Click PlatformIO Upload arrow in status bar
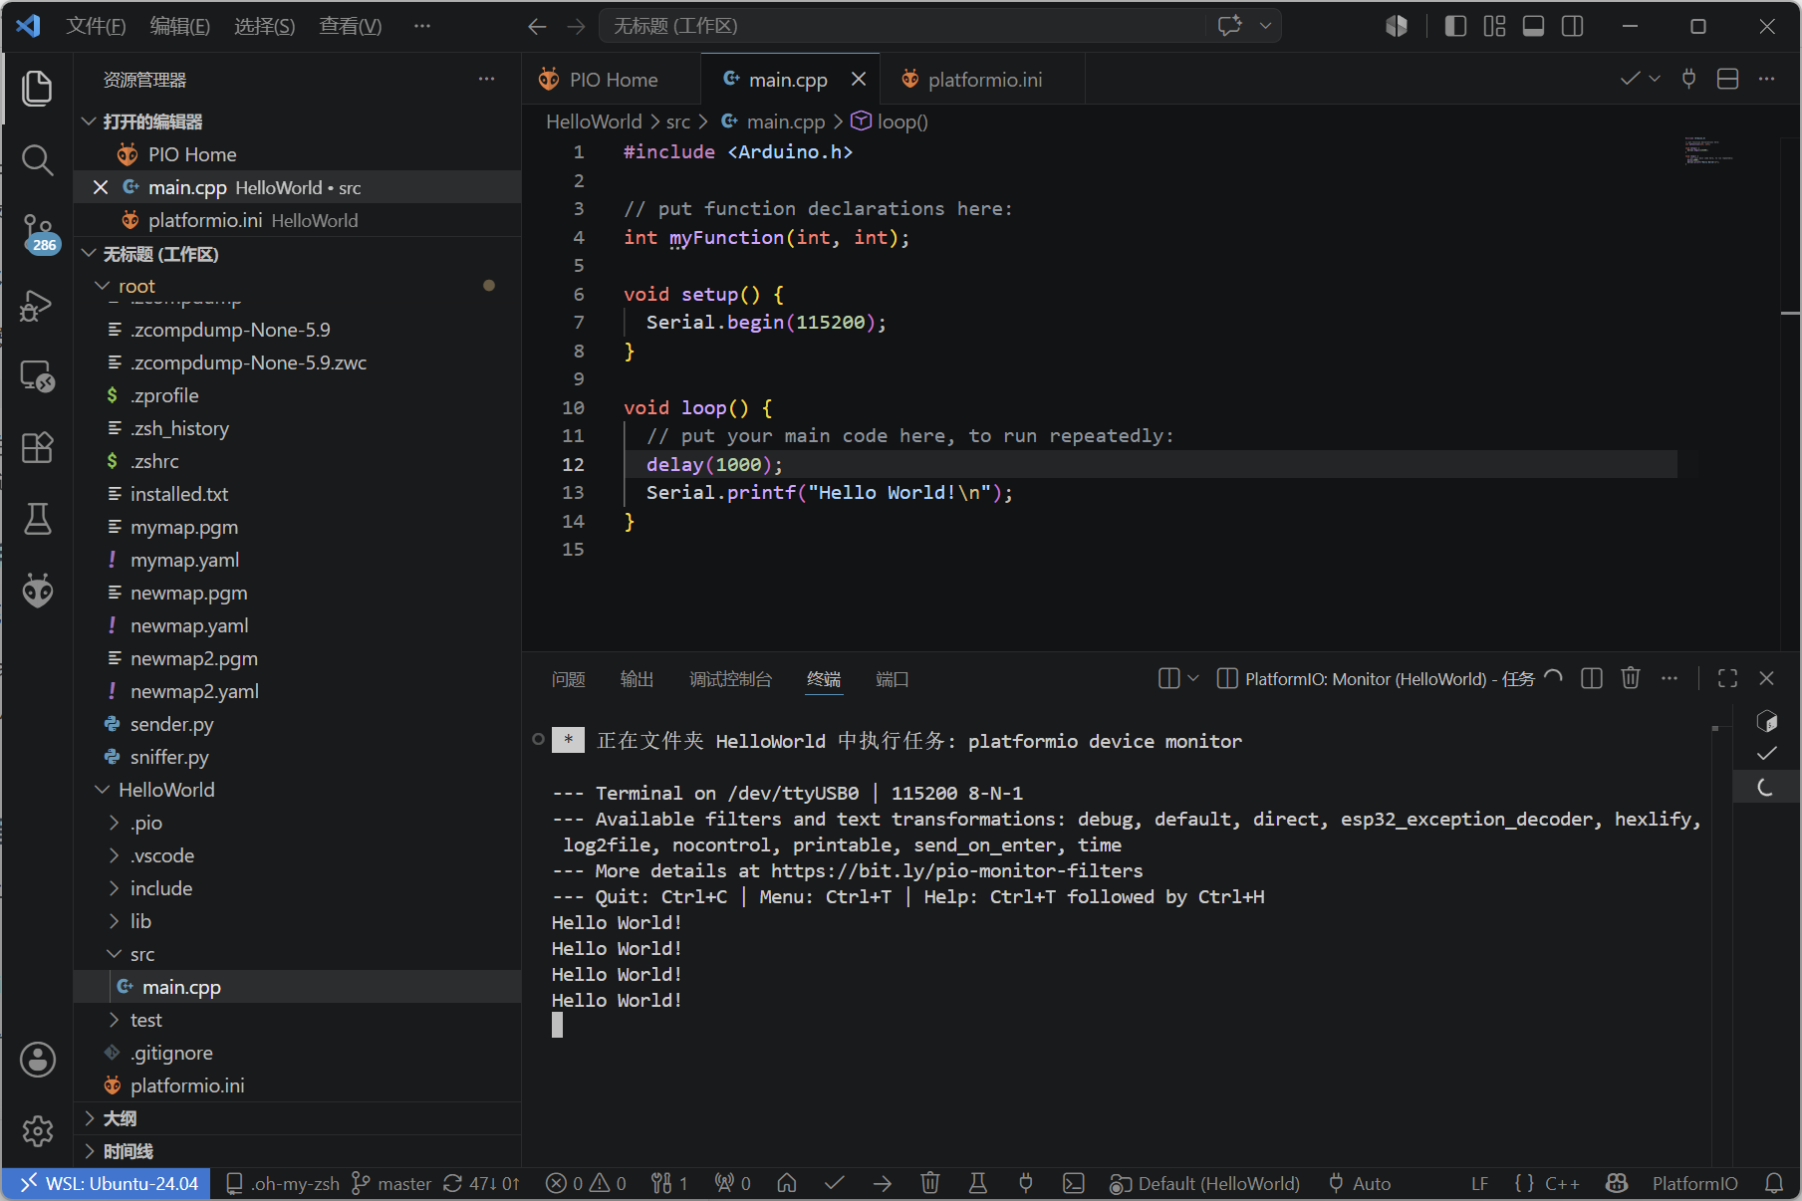Image resolution: width=1802 pixels, height=1201 pixels. coord(883,1183)
